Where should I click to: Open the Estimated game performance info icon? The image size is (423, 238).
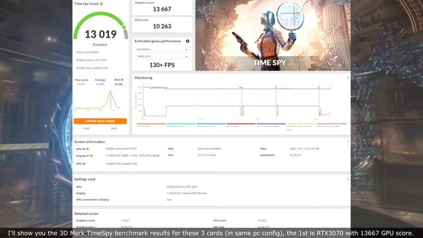(188, 41)
